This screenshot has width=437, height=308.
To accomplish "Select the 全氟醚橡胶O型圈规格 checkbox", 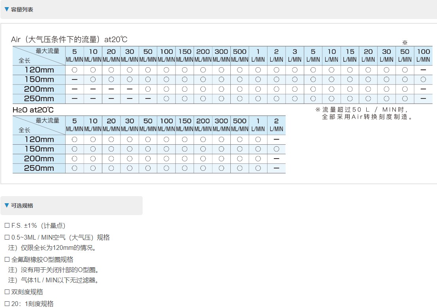I will (x=7, y=260).
